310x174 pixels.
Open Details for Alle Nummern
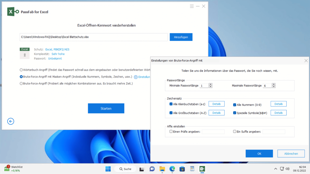coord(279,104)
